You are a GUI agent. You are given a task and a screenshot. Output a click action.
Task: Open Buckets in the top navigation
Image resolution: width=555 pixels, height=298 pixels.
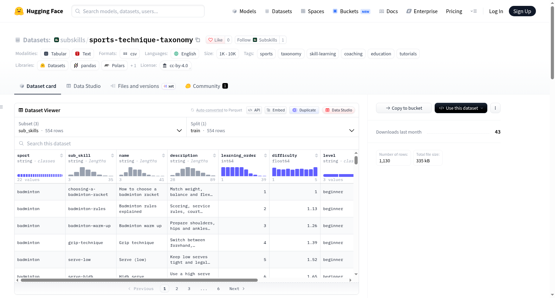tap(351, 11)
